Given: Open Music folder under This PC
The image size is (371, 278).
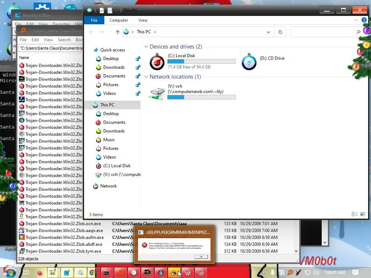Looking at the screenshot, I should point(109,140).
